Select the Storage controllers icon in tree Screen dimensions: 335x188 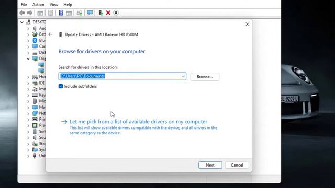click(35, 144)
